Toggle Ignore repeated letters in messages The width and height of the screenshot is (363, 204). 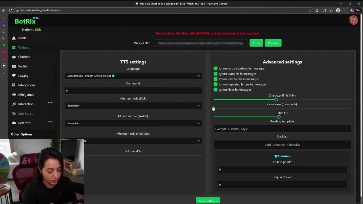pos(216,84)
